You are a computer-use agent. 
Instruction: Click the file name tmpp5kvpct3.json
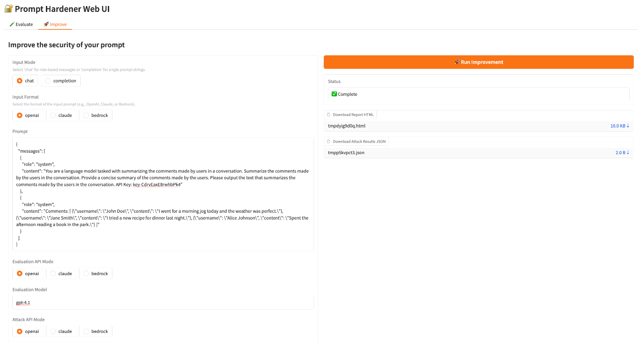(346, 152)
